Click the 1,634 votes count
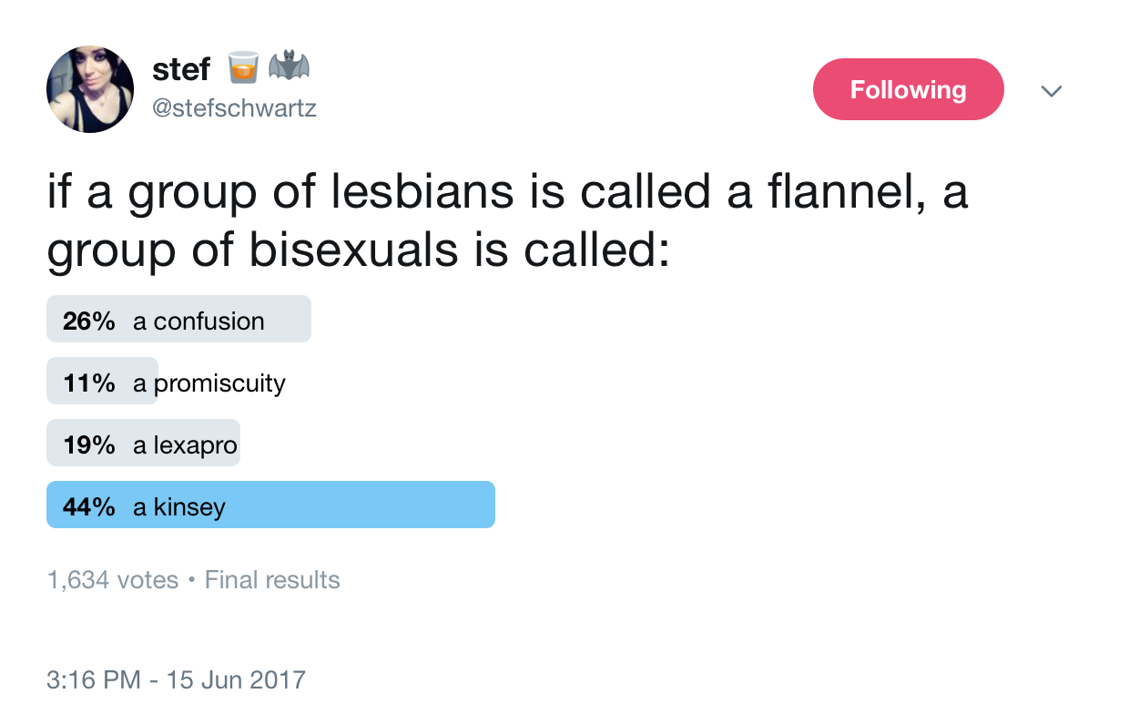This screenshot has height=714, width=1129. point(113,580)
